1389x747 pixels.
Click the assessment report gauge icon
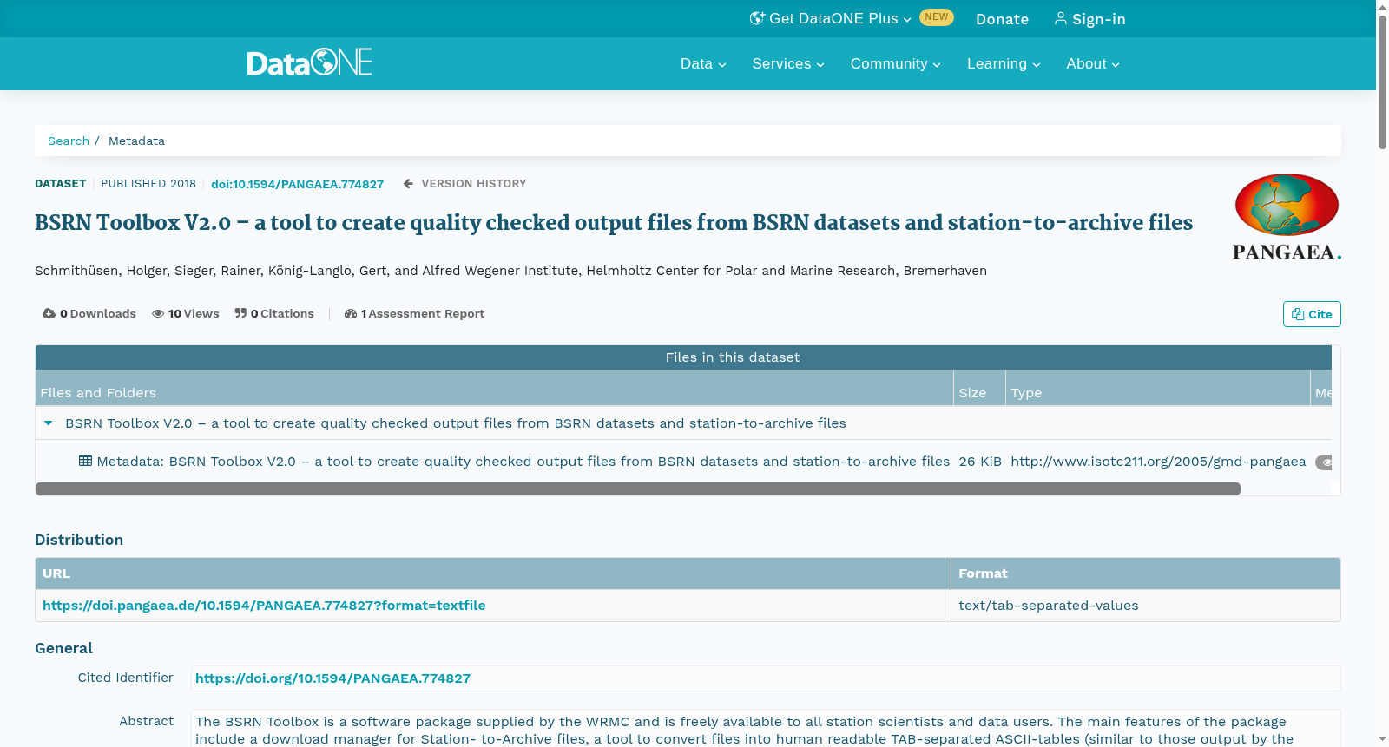(351, 313)
